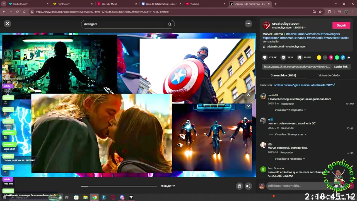Open the tab search dropdown arrow
This screenshot has width=357, height=201.
click(4, 4)
